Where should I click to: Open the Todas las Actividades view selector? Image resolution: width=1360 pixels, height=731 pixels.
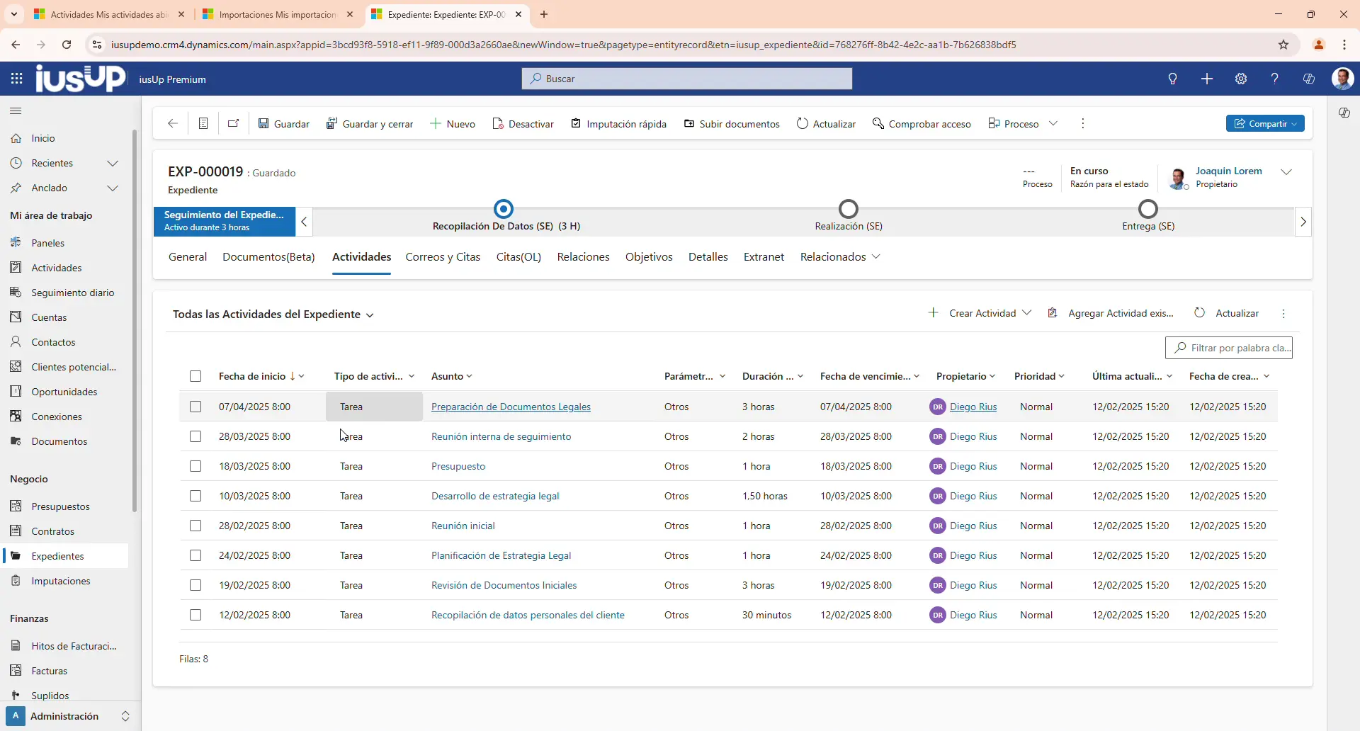tap(273, 314)
